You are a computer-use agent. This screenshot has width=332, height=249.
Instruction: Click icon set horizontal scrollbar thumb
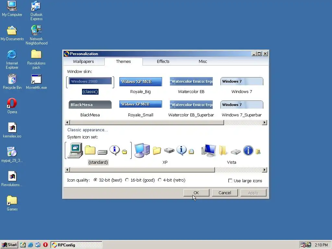pyautogui.click(x=142, y=170)
